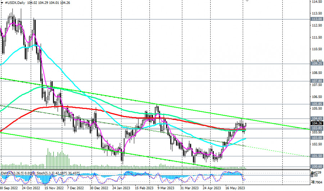The width and height of the screenshot is (324, 191).
Task: Click the '30 Sep 2022' date label
Action: (x=9, y=188)
